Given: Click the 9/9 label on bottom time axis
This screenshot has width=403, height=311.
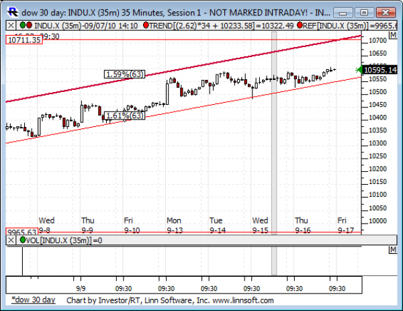Looking at the screenshot, I should click(81, 288).
